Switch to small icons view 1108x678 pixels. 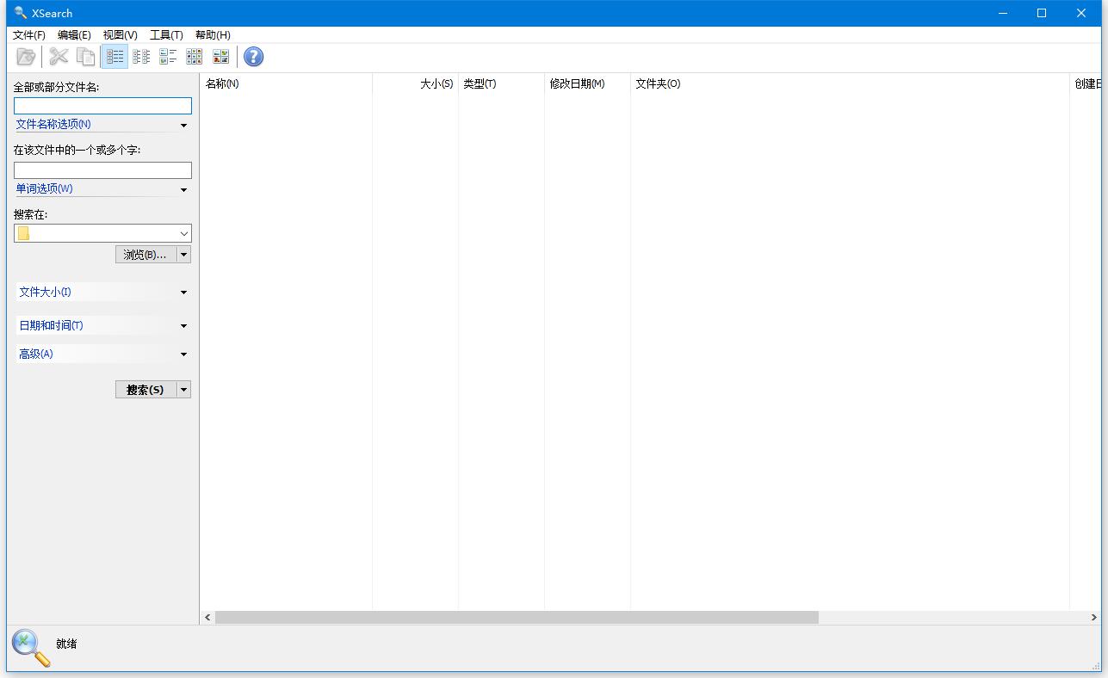pyautogui.click(x=195, y=57)
